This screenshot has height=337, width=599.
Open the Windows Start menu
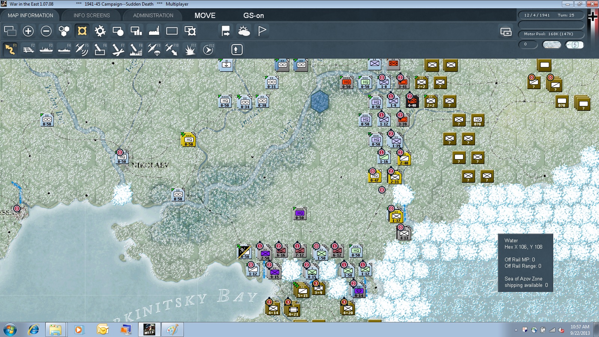[x=10, y=330]
